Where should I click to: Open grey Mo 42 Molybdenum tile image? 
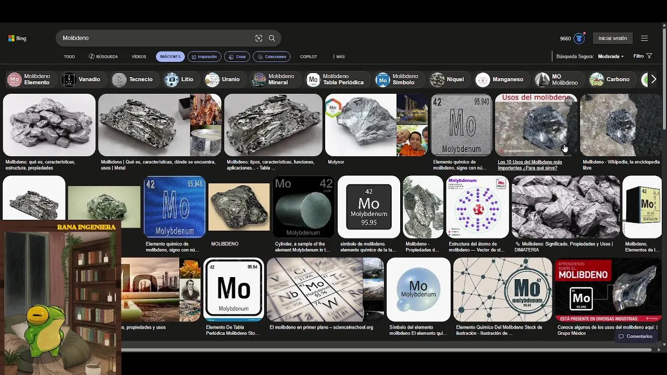click(461, 125)
